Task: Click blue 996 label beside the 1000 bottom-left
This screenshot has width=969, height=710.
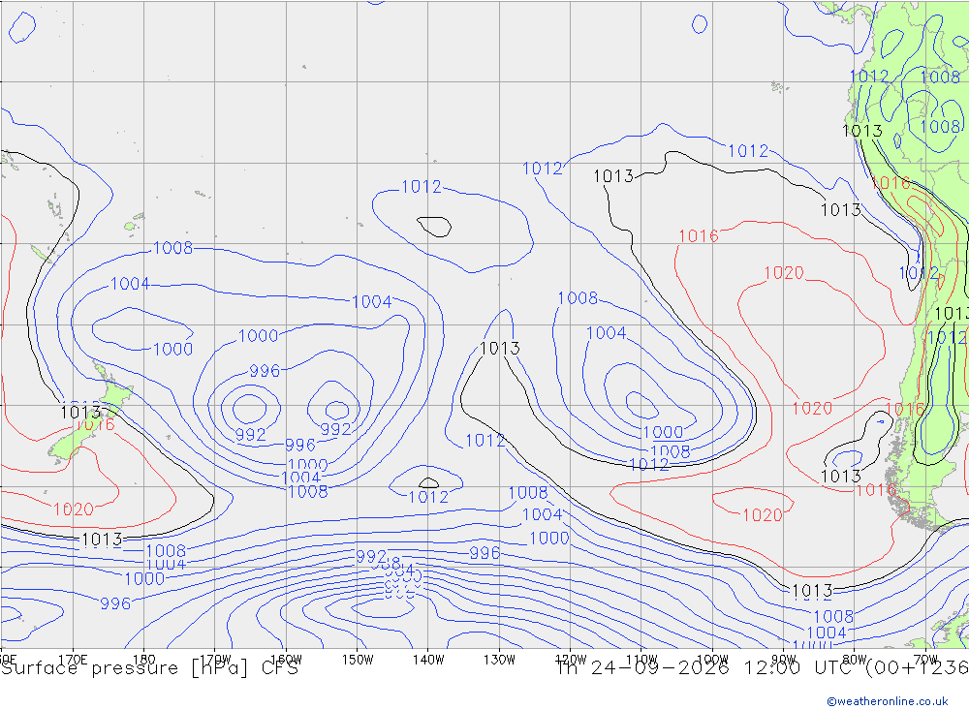Action: (x=115, y=603)
